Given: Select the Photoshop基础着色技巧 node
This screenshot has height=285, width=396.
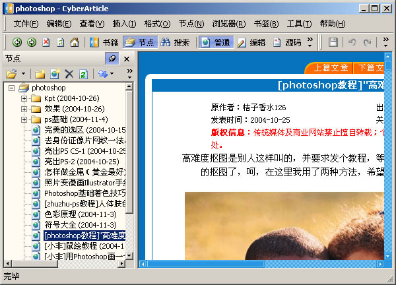Looking at the screenshot, I should (85, 193).
